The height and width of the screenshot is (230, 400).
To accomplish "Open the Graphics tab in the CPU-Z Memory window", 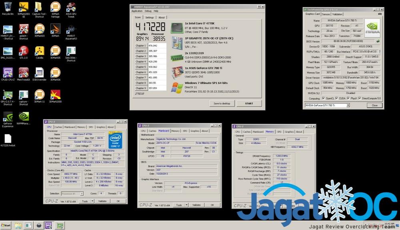I will [289, 132].
